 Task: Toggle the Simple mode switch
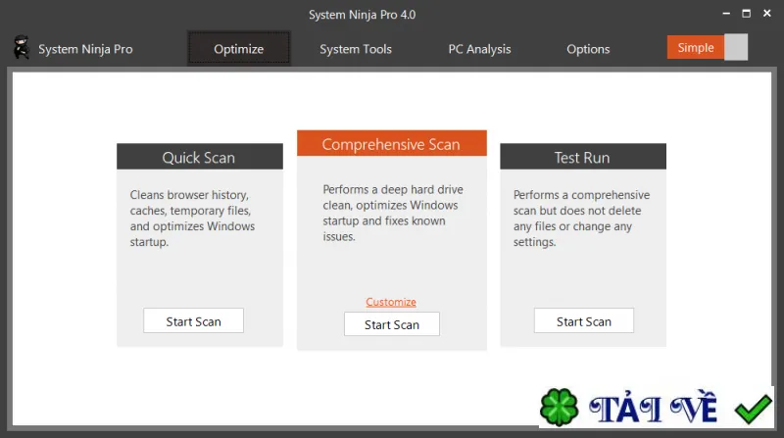[x=708, y=47]
